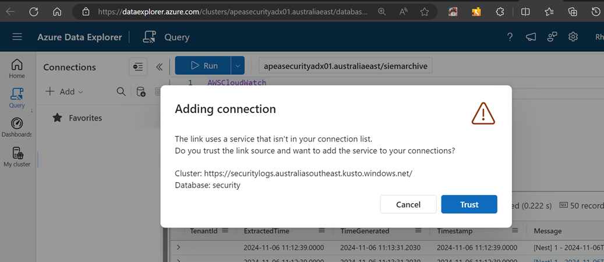Viewport: 604px width, 262px height.
Task: Toggle browser split screen view
Action: pos(525,12)
